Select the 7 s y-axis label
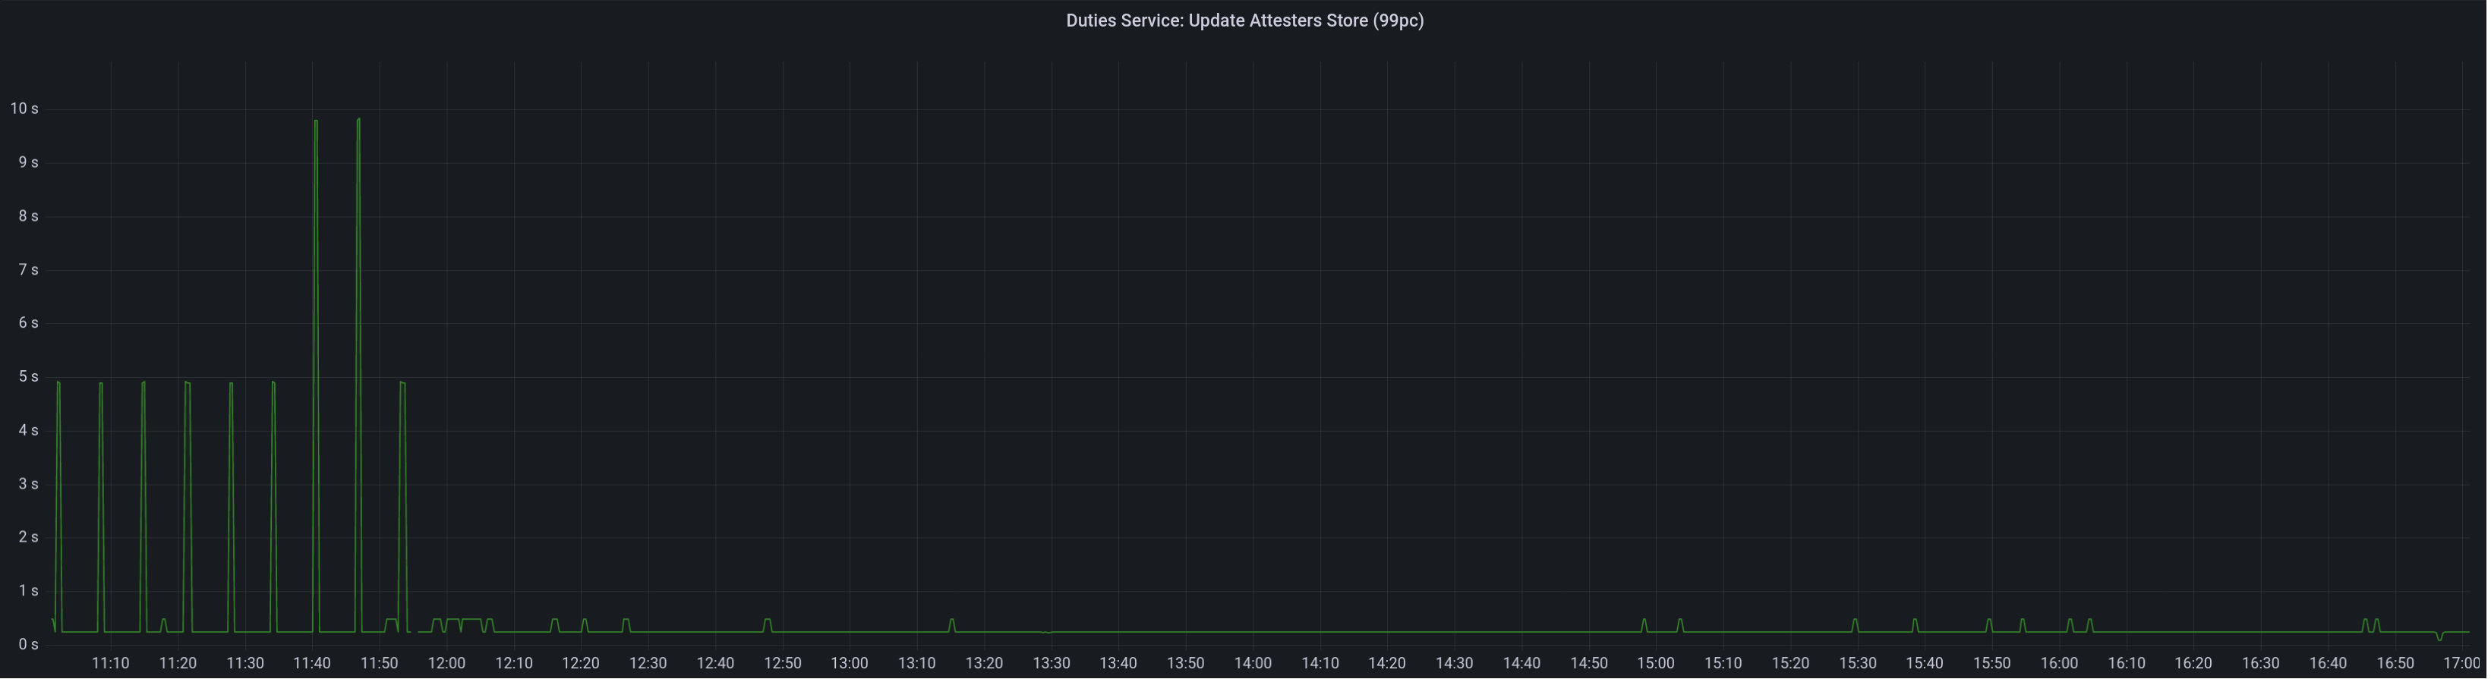The image size is (2491, 679). [28, 269]
